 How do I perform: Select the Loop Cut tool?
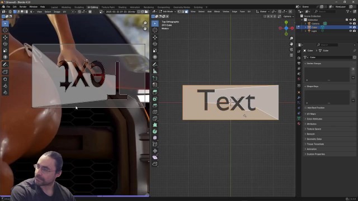pos(155,112)
